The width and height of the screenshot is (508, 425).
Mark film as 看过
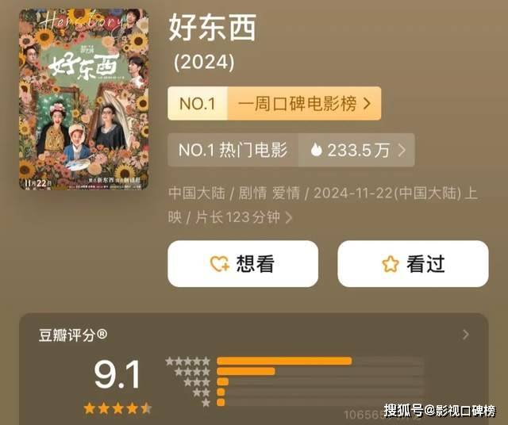[413, 263]
